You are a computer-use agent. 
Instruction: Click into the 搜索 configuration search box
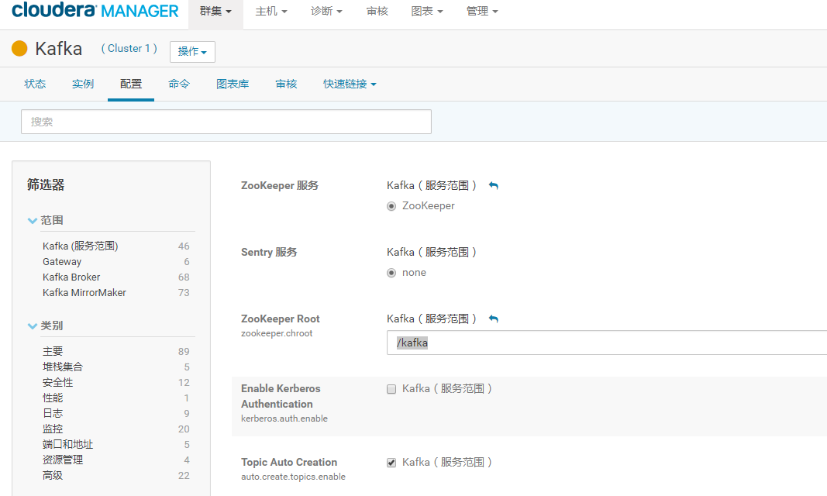(x=226, y=122)
